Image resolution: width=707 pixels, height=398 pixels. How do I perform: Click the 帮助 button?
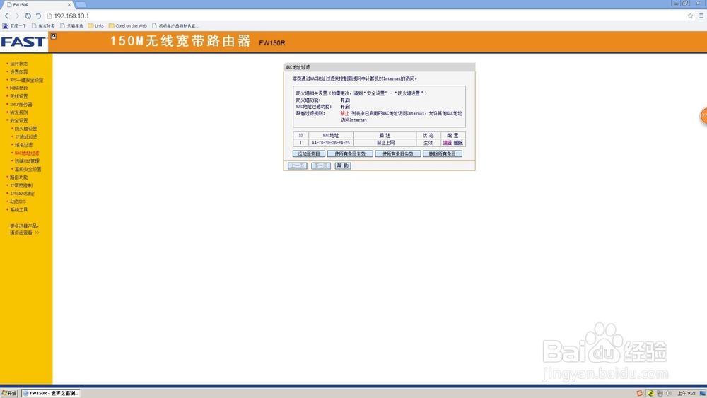click(343, 166)
